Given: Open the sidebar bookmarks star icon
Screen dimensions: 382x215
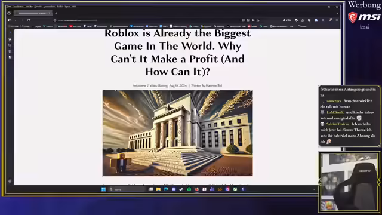Looking at the screenshot, I should click(x=10, y=51).
